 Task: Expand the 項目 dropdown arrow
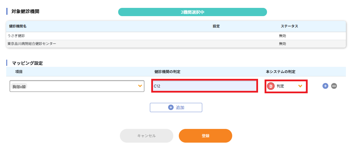coord(140,86)
